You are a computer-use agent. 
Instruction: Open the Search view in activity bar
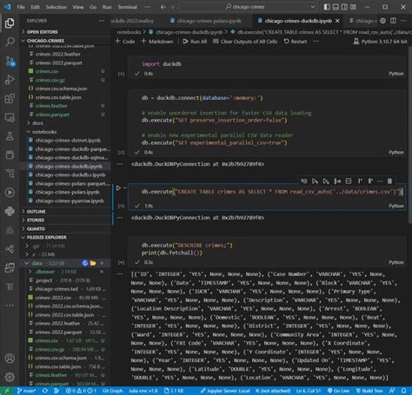[x=10, y=42]
